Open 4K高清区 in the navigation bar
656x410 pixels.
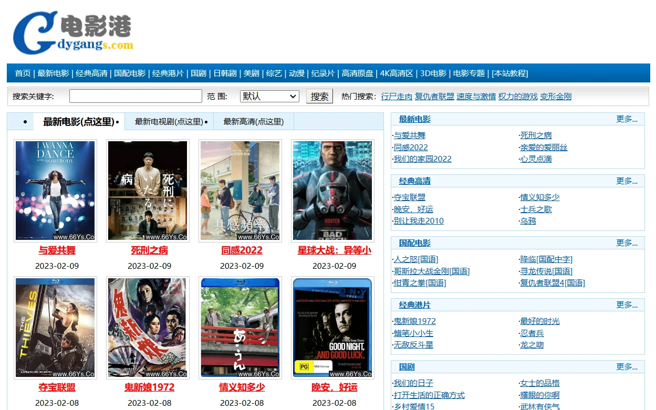(397, 73)
